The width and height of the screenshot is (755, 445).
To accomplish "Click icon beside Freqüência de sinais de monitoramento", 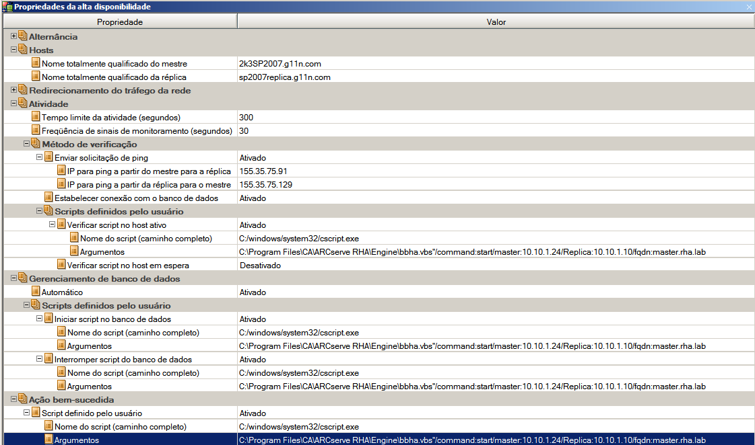I will coord(36,130).
